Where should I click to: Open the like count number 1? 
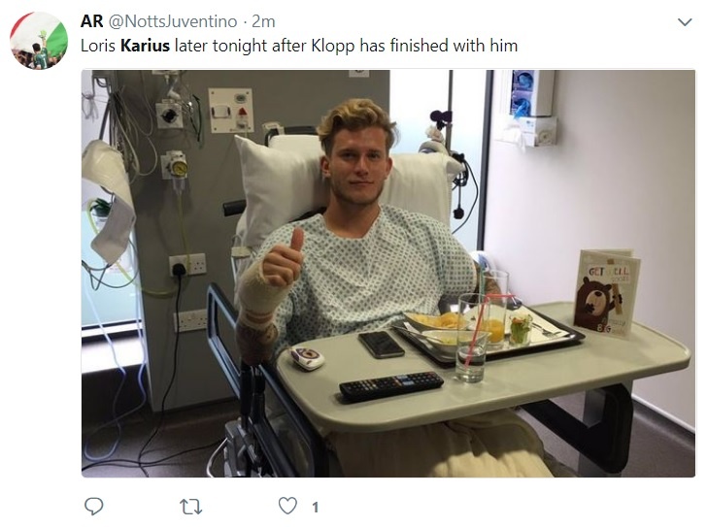pos(316,508)
